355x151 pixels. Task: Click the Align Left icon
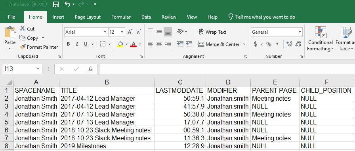(151, 44)
